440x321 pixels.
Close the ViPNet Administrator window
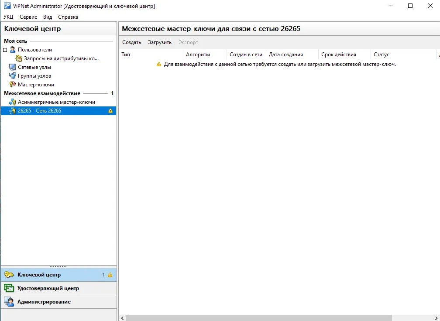pos(430,6)
